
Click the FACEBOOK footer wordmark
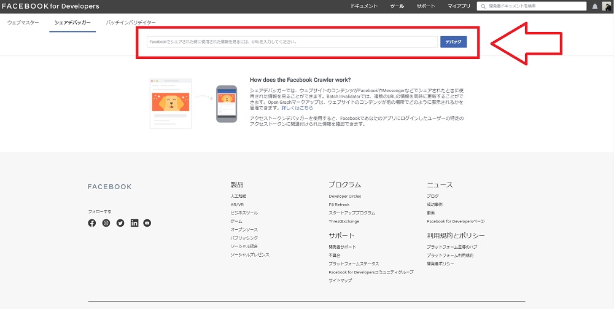pyautogui.click(x=110, y=187)
